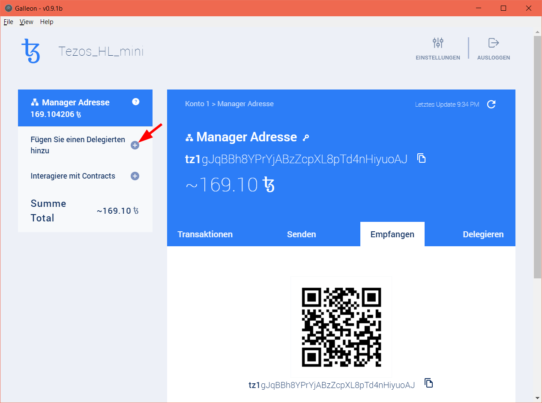The image size is (542, 403).
Task: Click the QR code image
Action: pyautogui.click(x=341, y=327)
